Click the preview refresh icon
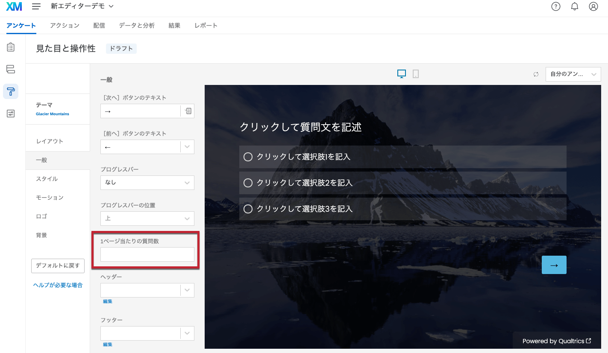This screenshot has width=608, height=353. [536, 74]
